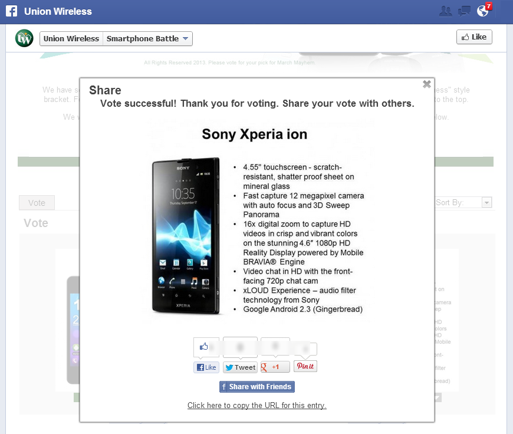Click the Like button in page header
The height and width of the screenshot is (434, 513).
pos(474,37)
